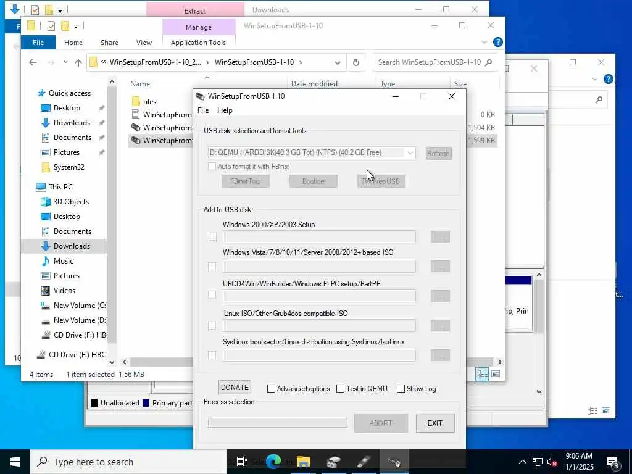The height and width of the screenshot is (474, 632).
Task: Click the process progress bar
Action: (277, 422)
